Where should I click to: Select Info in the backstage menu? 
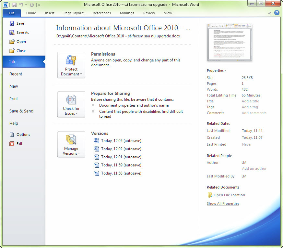coord(24,61)
